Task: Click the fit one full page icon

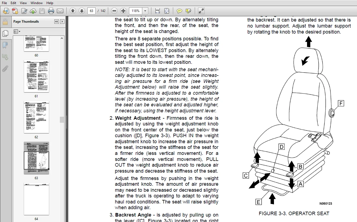Action: point(167,11)
